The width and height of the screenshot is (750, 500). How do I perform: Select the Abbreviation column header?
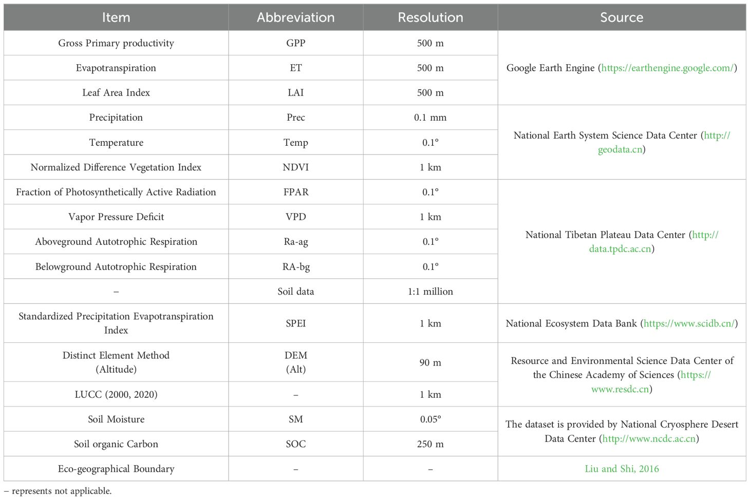[295, 17]
